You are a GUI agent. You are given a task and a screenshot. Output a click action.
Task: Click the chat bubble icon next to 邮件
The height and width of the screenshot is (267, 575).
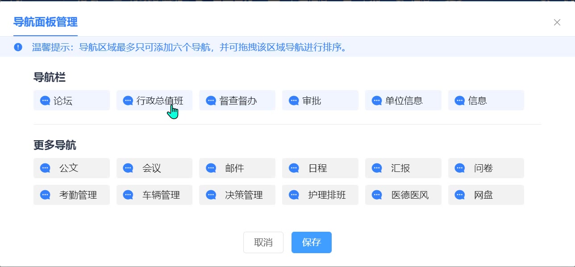[211, 168]
